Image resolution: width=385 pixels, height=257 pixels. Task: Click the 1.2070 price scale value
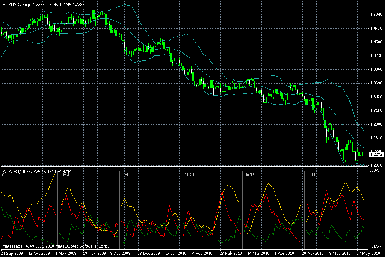(376, 165)
